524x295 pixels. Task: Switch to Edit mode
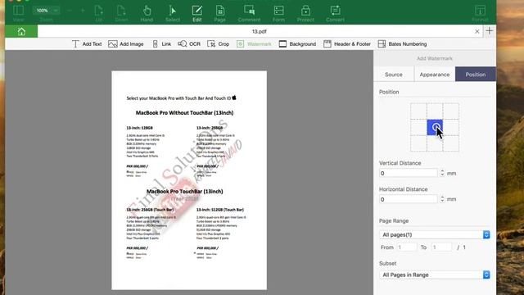[x=196, y=14]
